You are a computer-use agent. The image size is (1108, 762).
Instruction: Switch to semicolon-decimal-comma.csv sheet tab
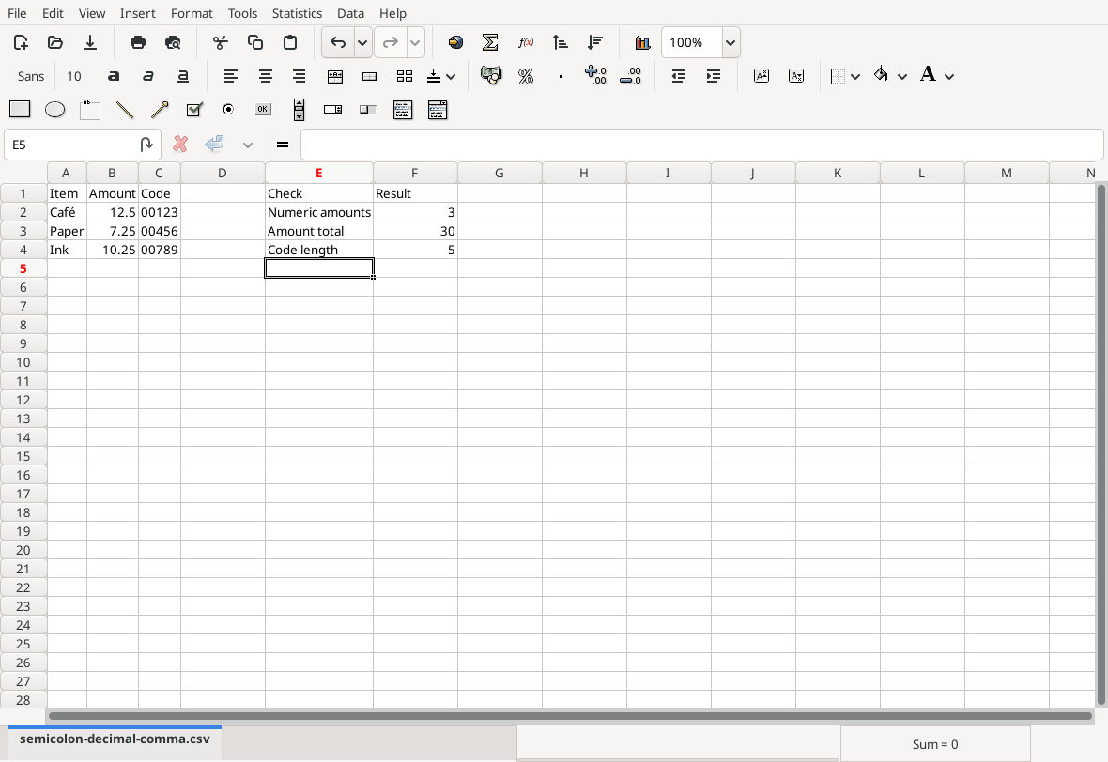[x=115, y=739]
